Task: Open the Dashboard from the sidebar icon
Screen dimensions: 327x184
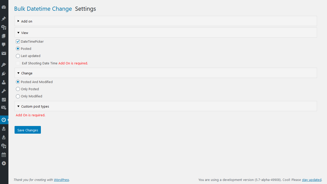Action: (x=4, y=7)
